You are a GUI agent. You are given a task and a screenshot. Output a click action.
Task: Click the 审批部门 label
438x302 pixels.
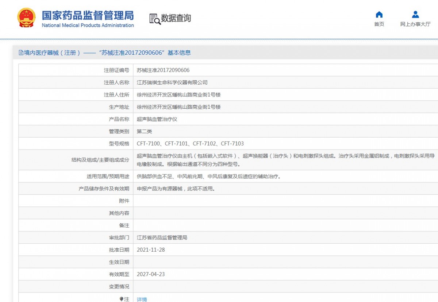119,237
